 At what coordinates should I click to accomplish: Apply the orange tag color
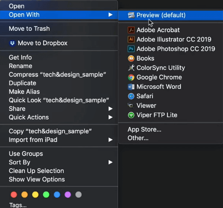[x=24, y=195]
